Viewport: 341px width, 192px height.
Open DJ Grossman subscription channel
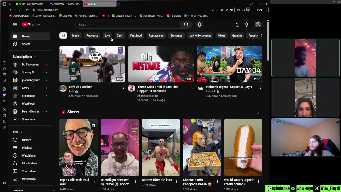coord(30,65)
